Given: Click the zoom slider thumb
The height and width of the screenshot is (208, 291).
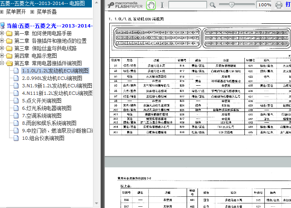Looking at the screenshot, I should [232, 5].
